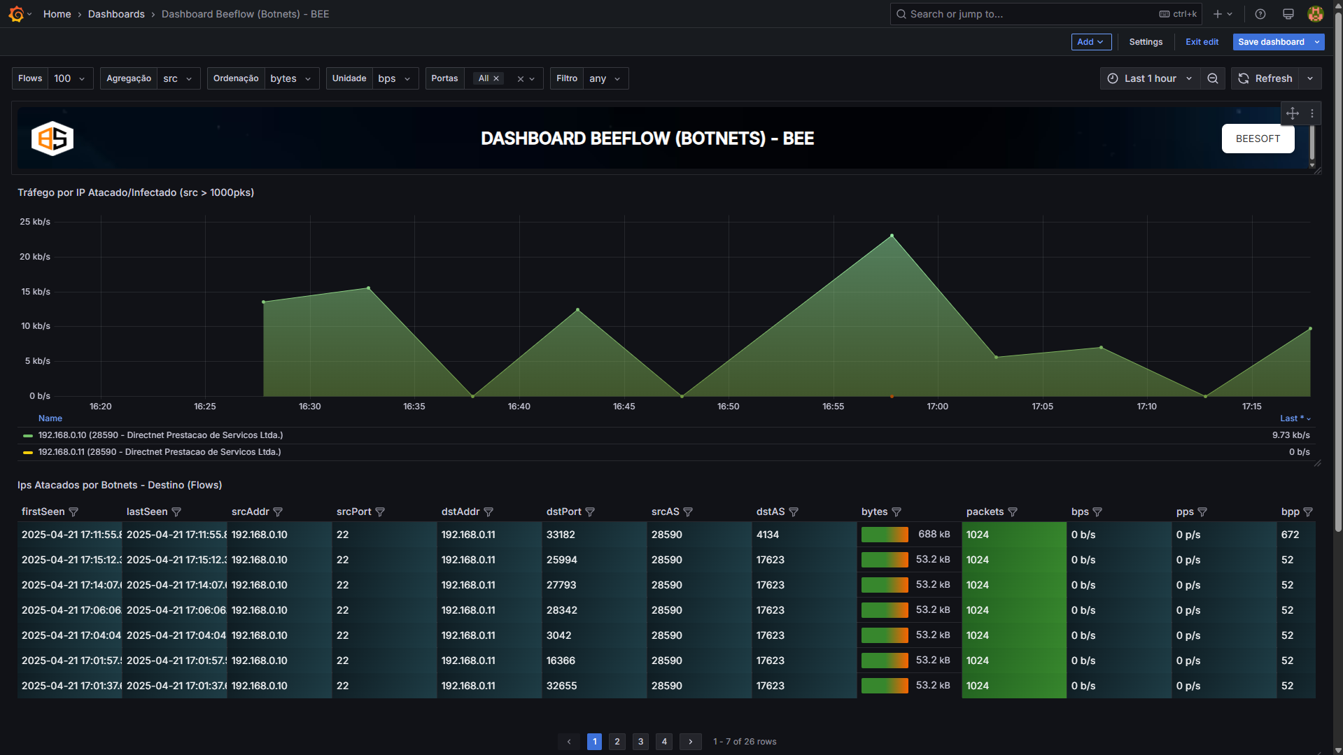Open the news feed monitor icon
Viewport: 1343px width, 755px height.
tap(1288, 14)
